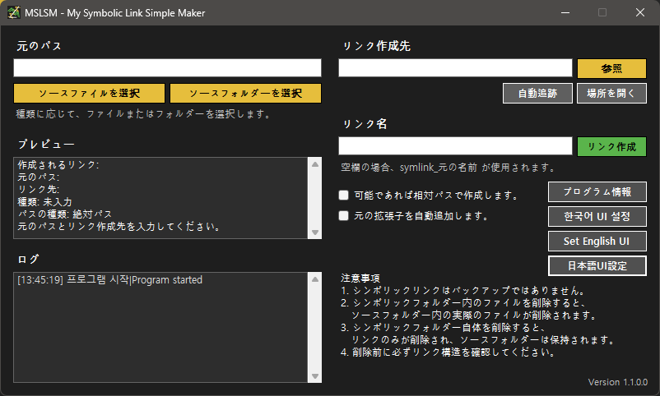This screenshot has width=660, height=396.
Task: Close the MSLSM window
Action: pos(640,12)
